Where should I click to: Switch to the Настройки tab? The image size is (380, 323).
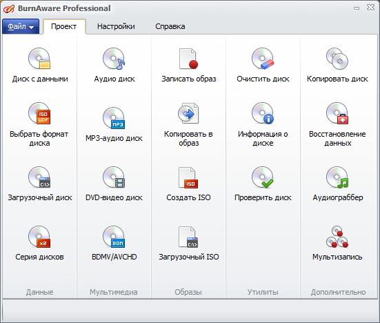click(116, 26)
